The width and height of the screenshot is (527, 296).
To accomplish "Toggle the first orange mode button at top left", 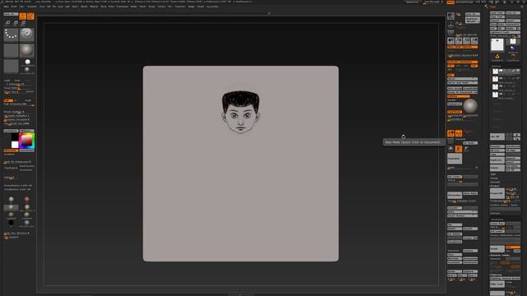I will pyautogui.click(x=23, y=16).
